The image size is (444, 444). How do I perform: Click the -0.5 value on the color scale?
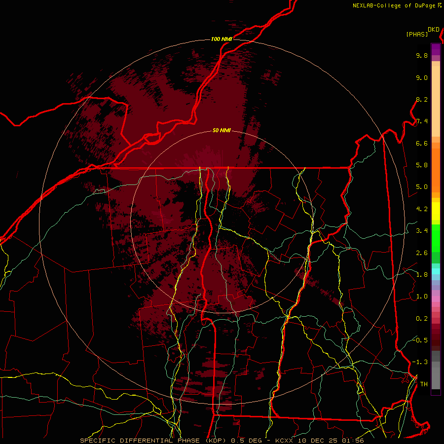(x=421, y=340)
